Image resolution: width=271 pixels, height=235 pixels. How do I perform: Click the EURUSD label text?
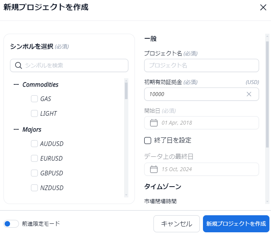point(51,158)
